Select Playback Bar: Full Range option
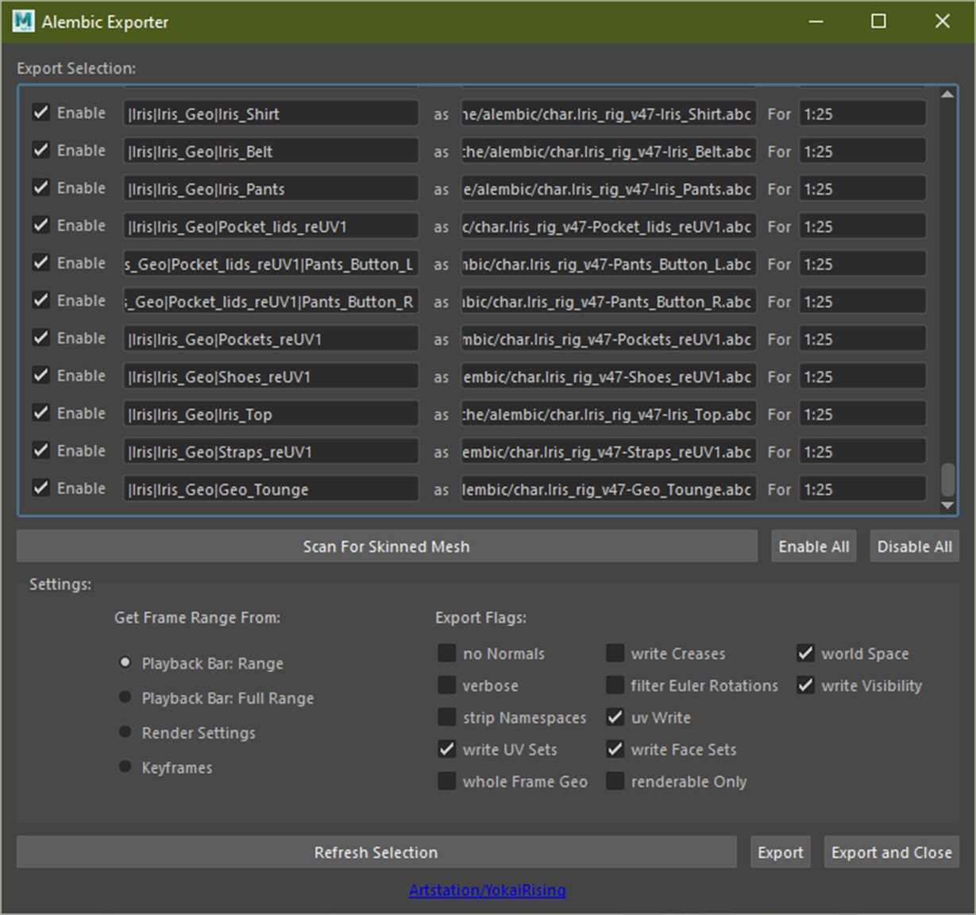Image resolution: width=976 pixels, height=915 pixels. [125, 697]
